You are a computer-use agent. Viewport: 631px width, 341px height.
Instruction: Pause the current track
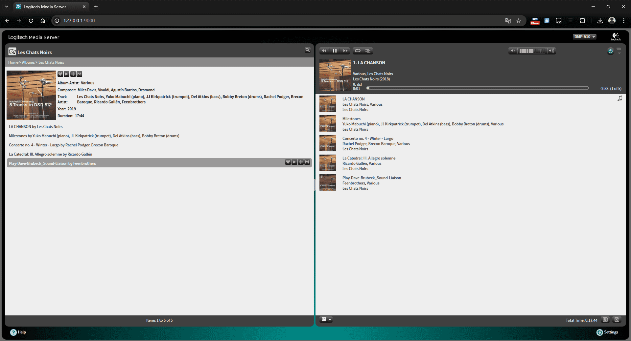335,51
